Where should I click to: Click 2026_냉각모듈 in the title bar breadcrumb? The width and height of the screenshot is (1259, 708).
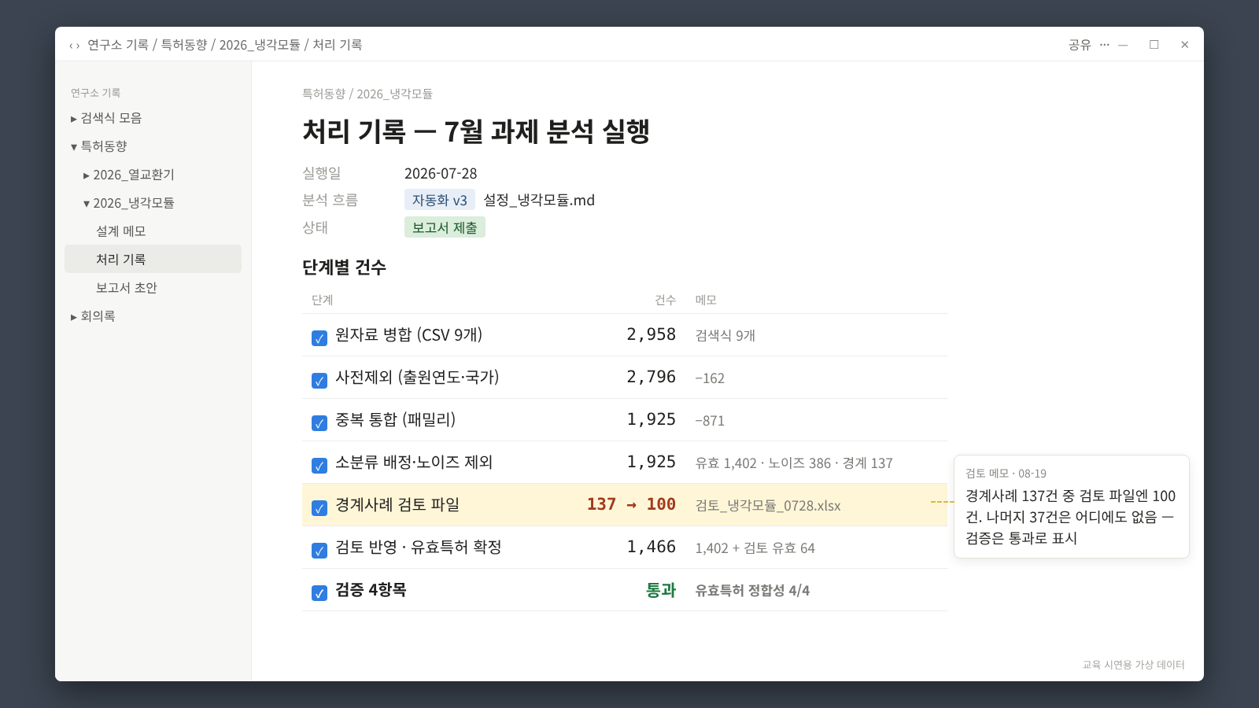coord(260,45)
